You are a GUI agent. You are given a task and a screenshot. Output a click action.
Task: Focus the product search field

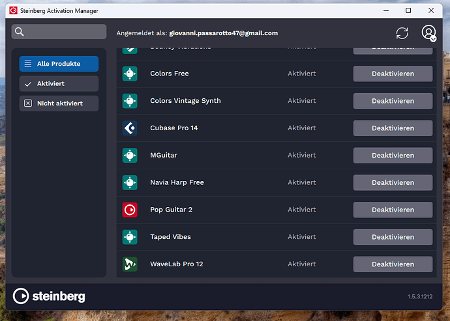59,31
